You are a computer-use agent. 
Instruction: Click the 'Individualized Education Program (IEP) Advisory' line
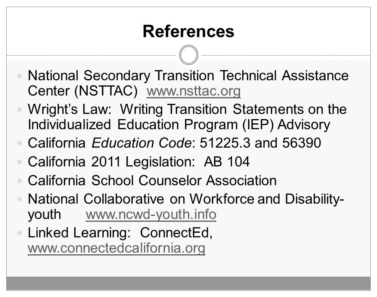[x=179, y=125]
